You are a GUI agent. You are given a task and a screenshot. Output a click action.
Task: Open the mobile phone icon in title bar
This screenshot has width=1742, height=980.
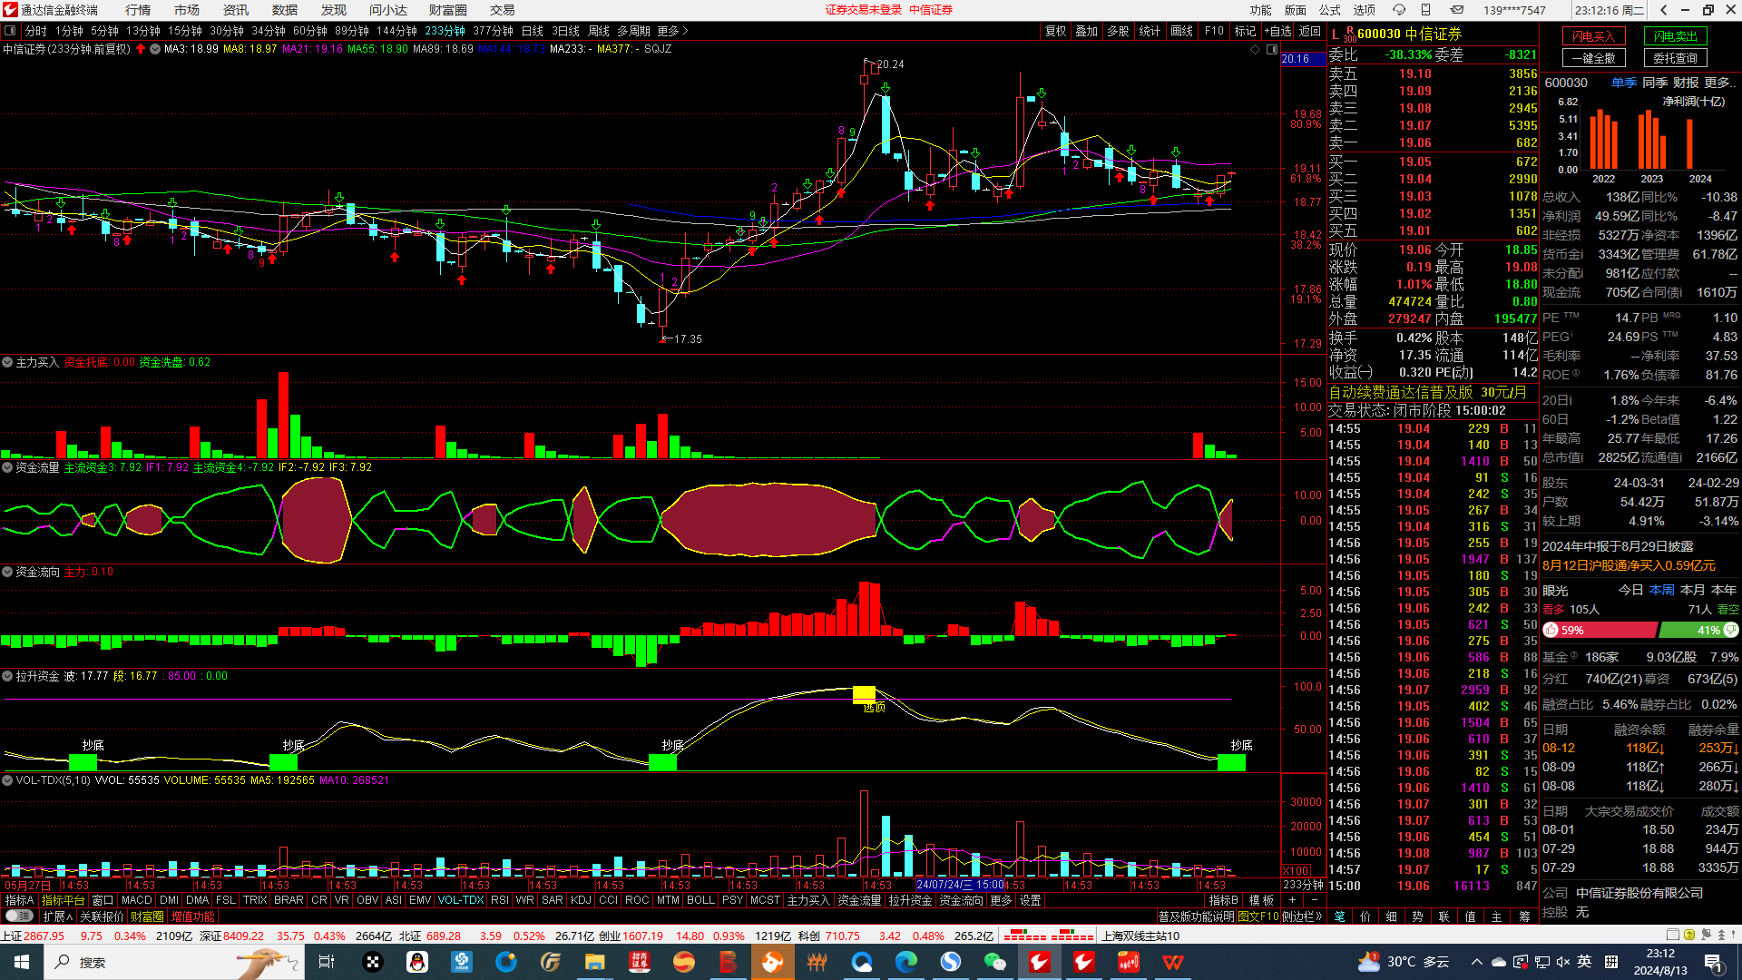[x=1426, y=10]
